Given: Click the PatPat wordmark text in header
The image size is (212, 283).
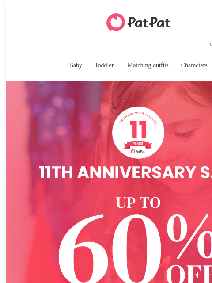Looking at the screenshot, I should pyautogui.click(x=149, y=23).
